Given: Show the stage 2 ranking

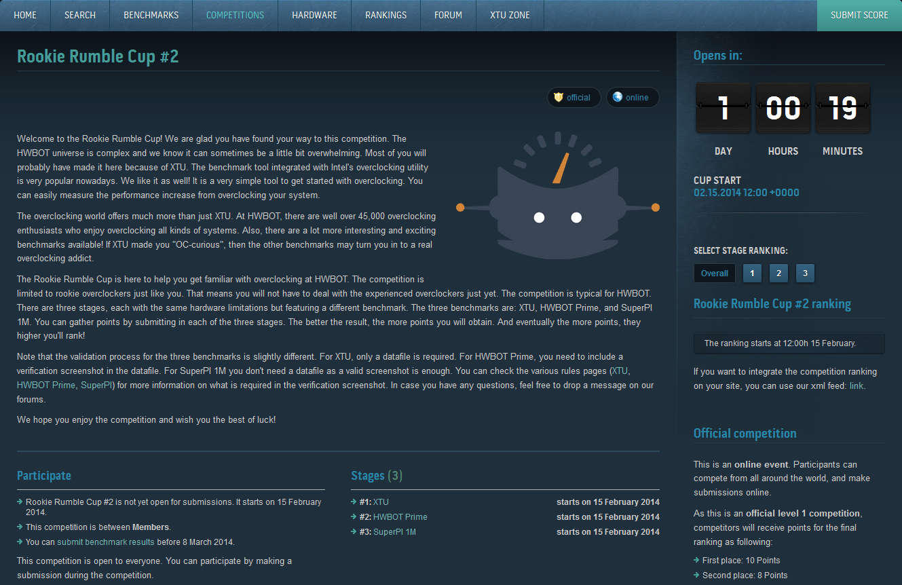Looking at the screenshot, I should click(x=778, y=273).
